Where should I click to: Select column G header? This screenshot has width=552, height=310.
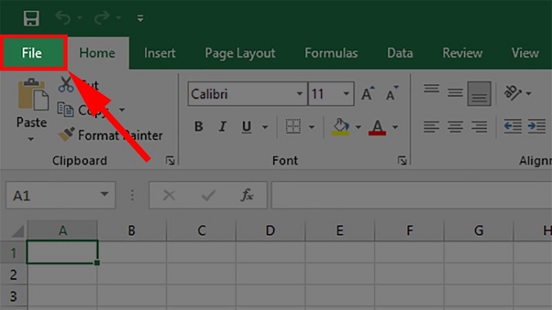click(x=478, y=230)
